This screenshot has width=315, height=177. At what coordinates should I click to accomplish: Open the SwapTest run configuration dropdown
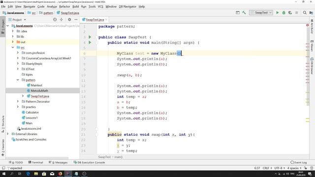click(x=261, y=13)
